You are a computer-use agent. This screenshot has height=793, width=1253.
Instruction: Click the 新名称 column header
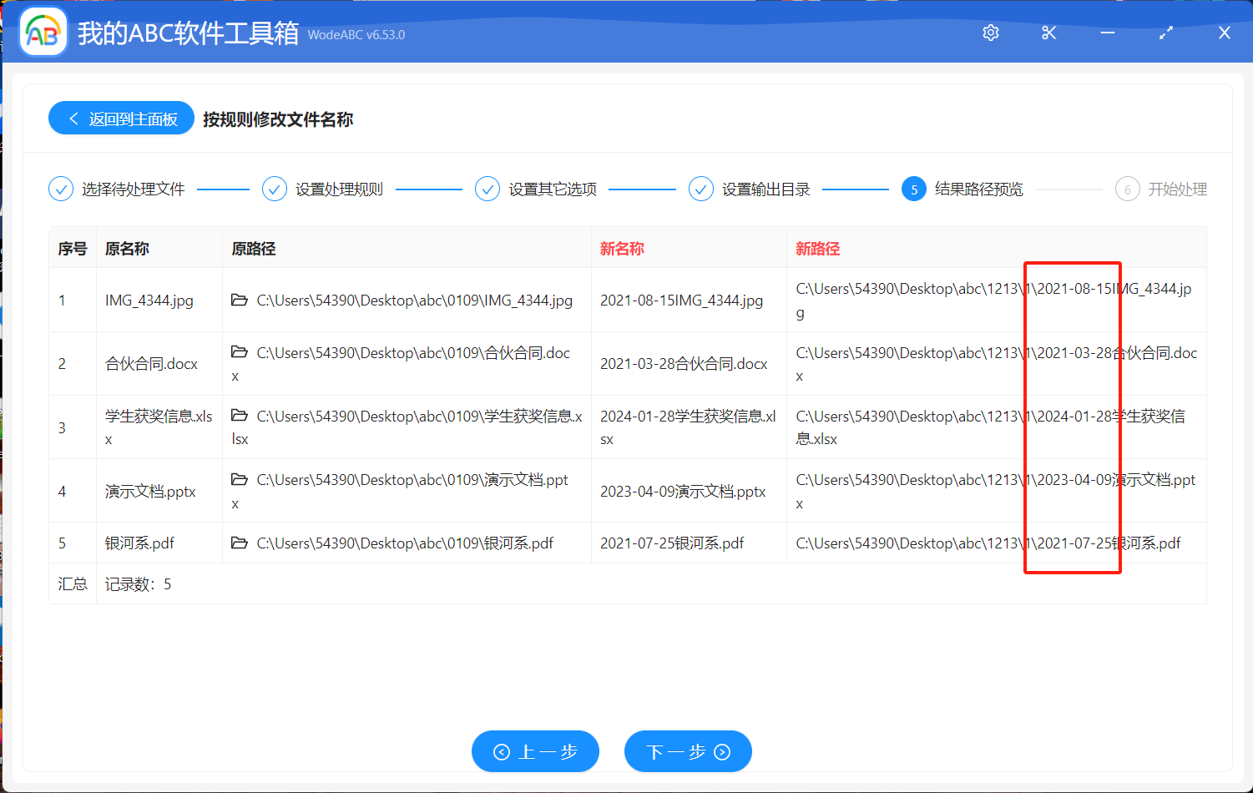coord(622,249)
